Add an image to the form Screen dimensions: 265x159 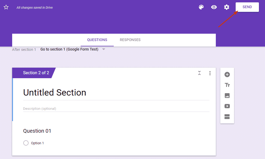pos(227,96)
